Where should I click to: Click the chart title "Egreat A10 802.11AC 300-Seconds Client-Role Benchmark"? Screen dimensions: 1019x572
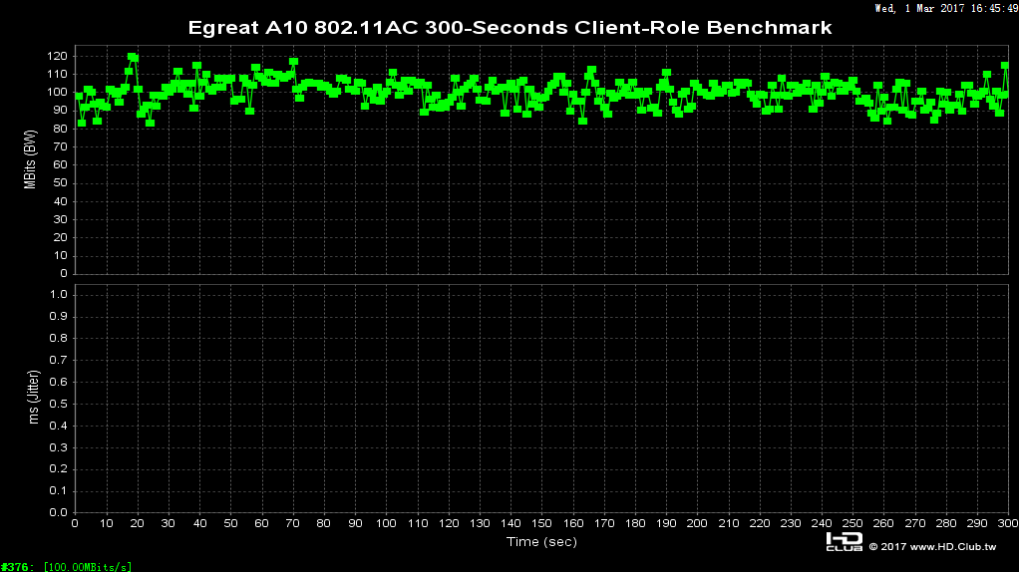509,28
